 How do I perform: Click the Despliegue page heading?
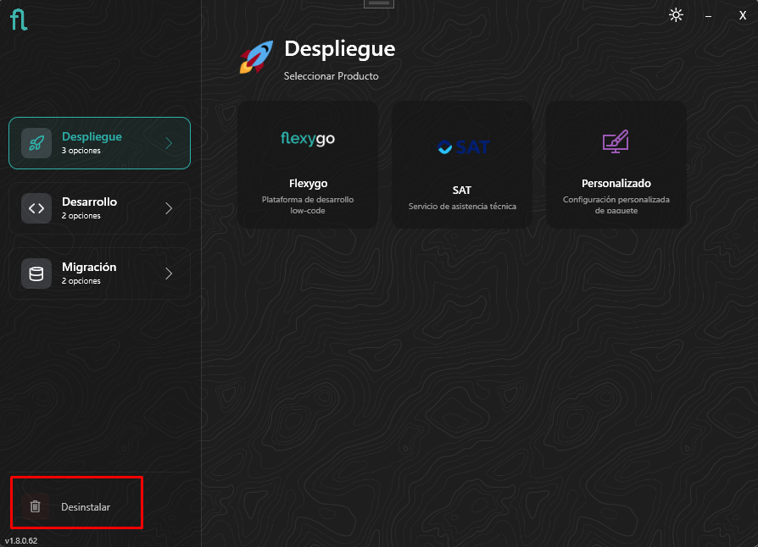pyautogui.click(x=339, y=49)
